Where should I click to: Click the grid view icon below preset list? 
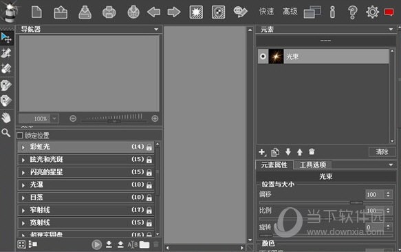pos(21,244)
